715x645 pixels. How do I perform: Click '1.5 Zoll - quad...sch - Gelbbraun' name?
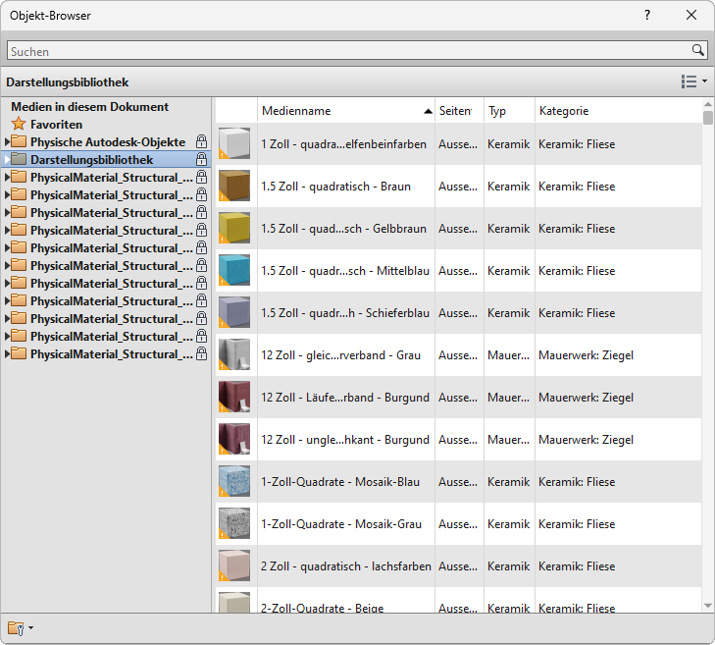343,229
